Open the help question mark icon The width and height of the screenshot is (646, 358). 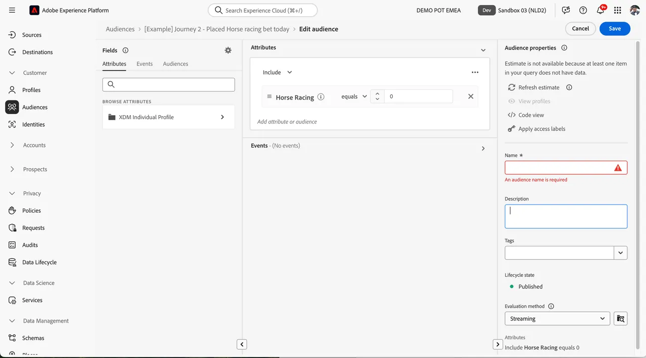point(583,10)
